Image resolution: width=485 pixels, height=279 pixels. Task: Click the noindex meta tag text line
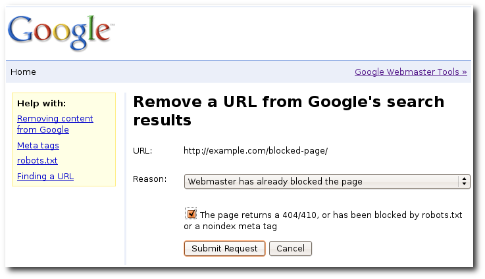pyautogui.click(x=230, y=226)
